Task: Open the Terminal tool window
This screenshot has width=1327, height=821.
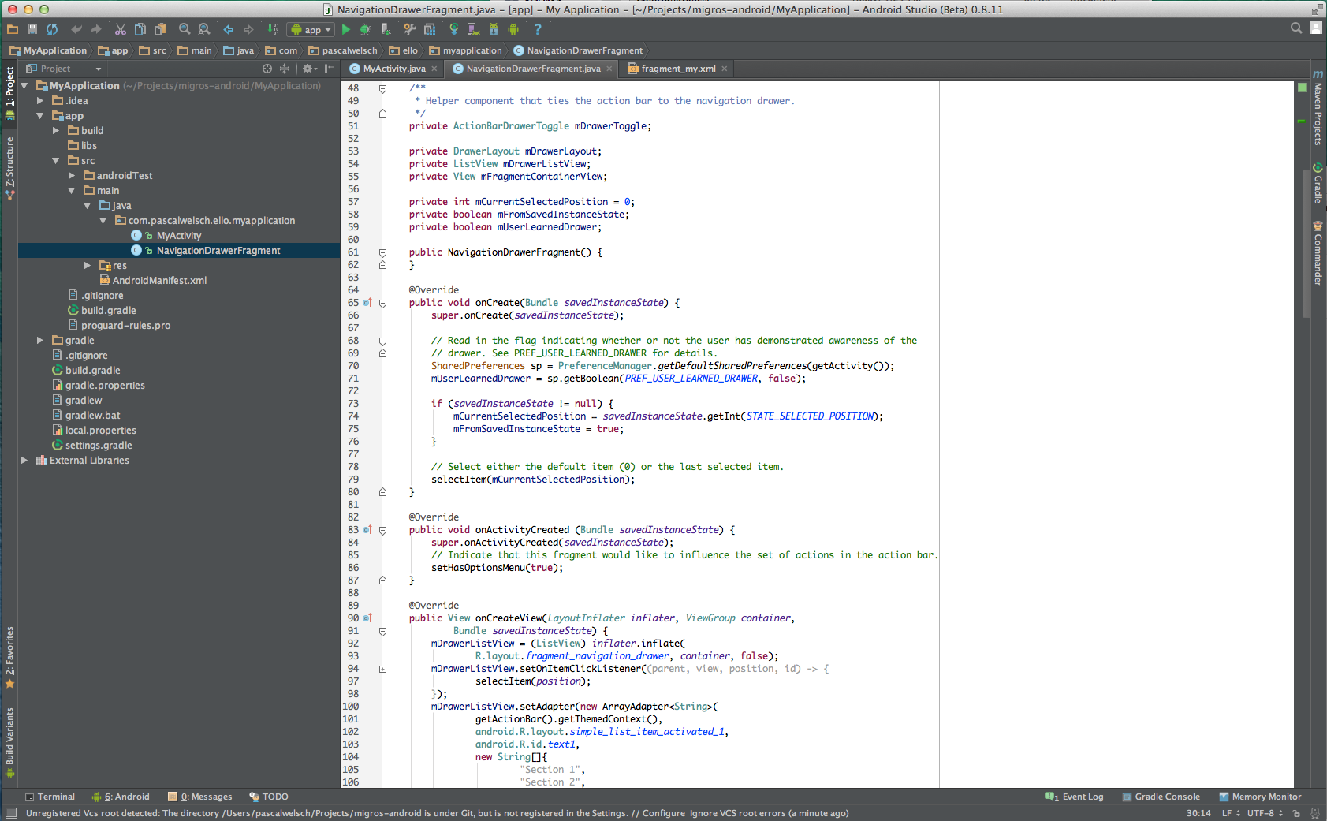Action: coord(50,797)
